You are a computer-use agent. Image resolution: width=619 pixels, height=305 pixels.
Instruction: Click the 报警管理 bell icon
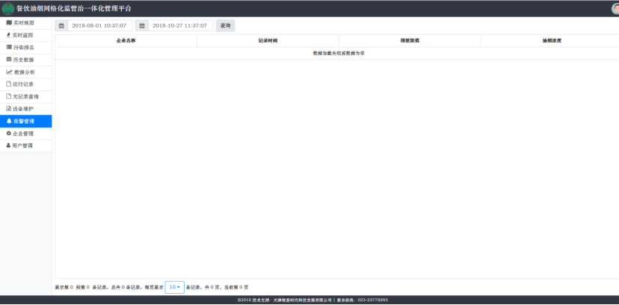(9, 121)
